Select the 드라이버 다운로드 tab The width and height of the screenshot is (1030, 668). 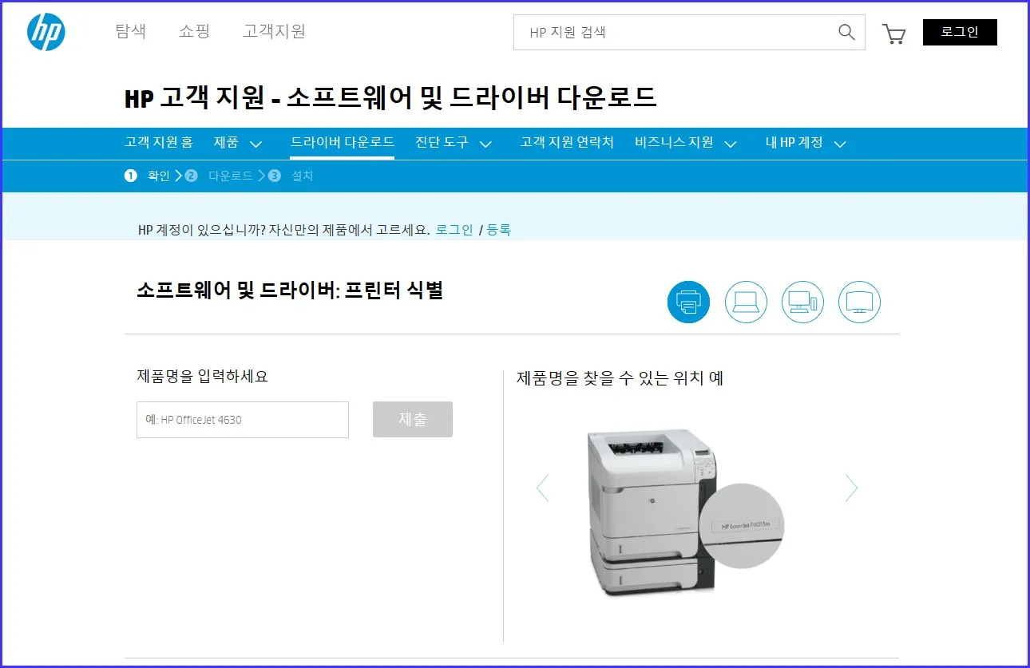click(342, 142)
